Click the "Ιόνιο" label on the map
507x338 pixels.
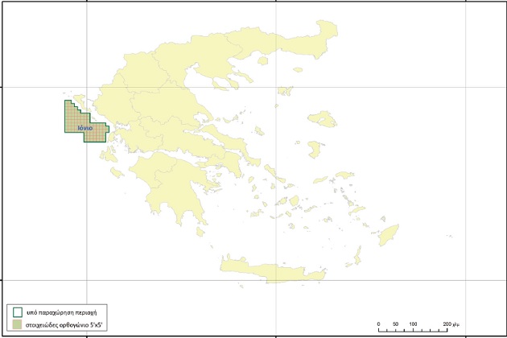tap(85, 128)
